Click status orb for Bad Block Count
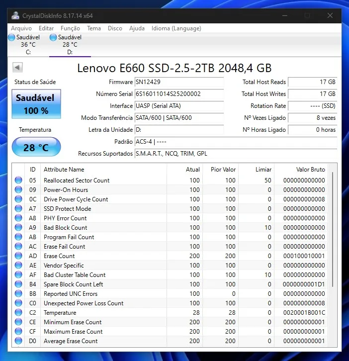The height and width of the screenshot is (361, 349). click(18, 227)
